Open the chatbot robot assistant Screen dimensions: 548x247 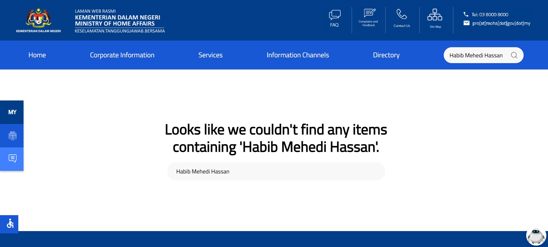[536, 236]
